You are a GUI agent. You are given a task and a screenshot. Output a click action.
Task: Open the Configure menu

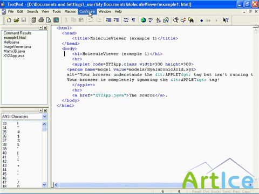pos(87,11)
